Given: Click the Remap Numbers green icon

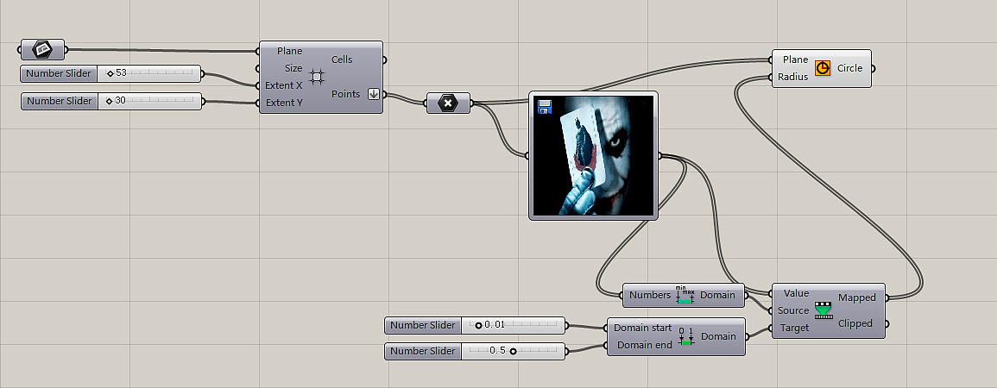Looking at the screenshot, I should (823, 310).
